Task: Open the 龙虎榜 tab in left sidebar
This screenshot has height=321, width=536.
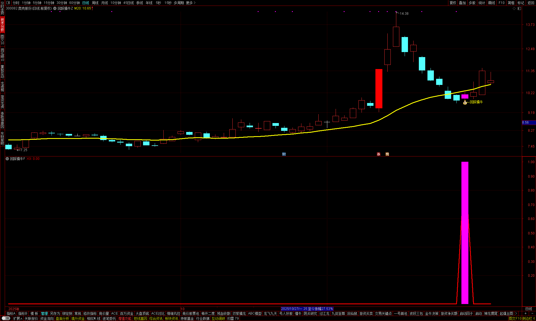Action: click(x=2, y=87)
